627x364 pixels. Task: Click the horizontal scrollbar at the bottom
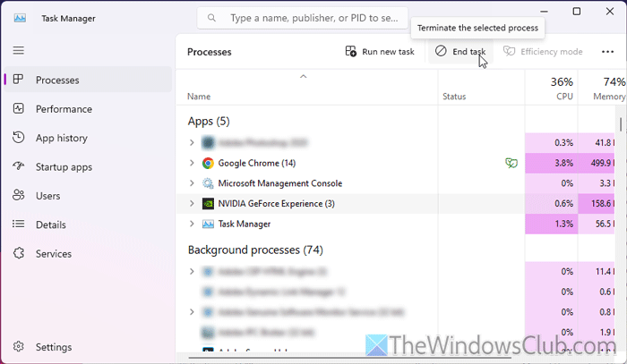(x=350, y=357)
